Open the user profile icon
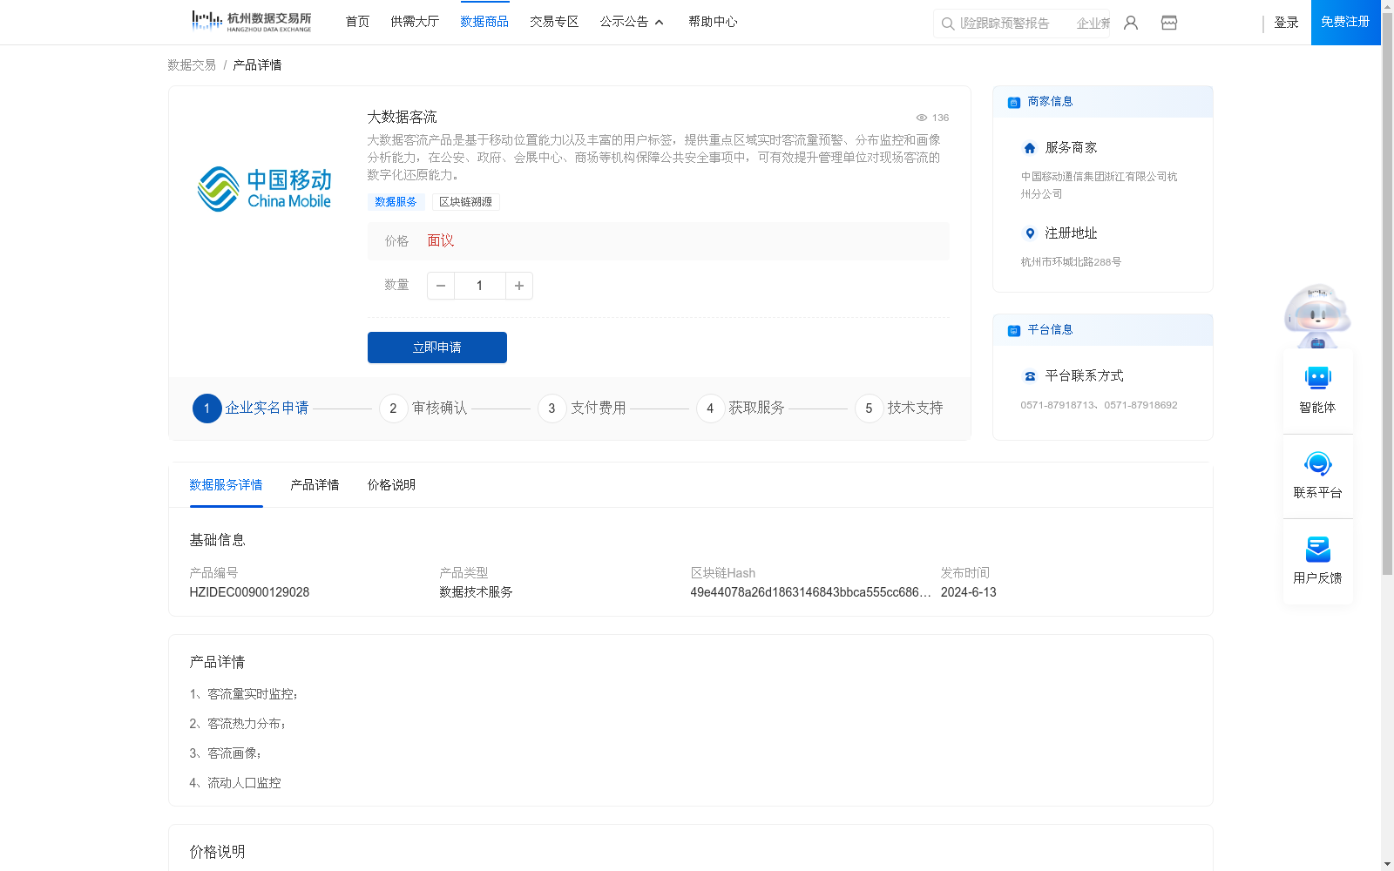This screenshot has height=871, width=1394. pos(1131,23)
